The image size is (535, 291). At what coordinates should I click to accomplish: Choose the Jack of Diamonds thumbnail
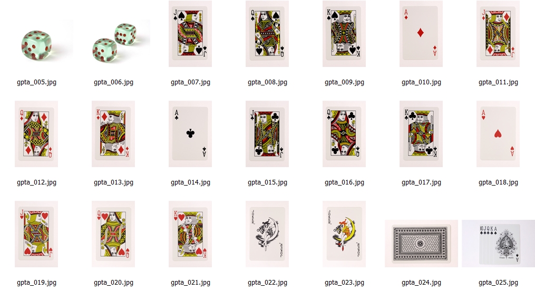coord(498,33)
